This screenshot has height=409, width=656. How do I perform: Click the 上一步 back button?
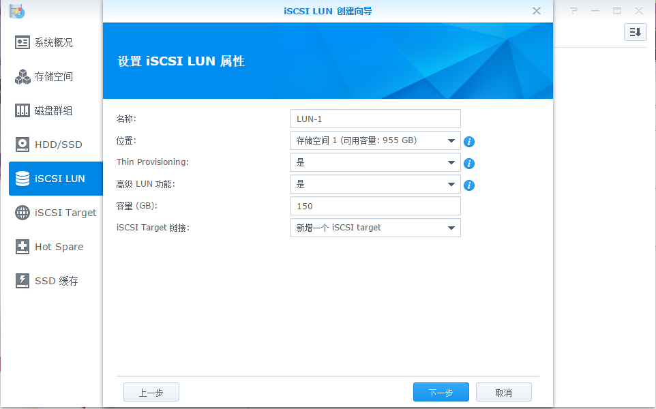[x=151, y=393]
